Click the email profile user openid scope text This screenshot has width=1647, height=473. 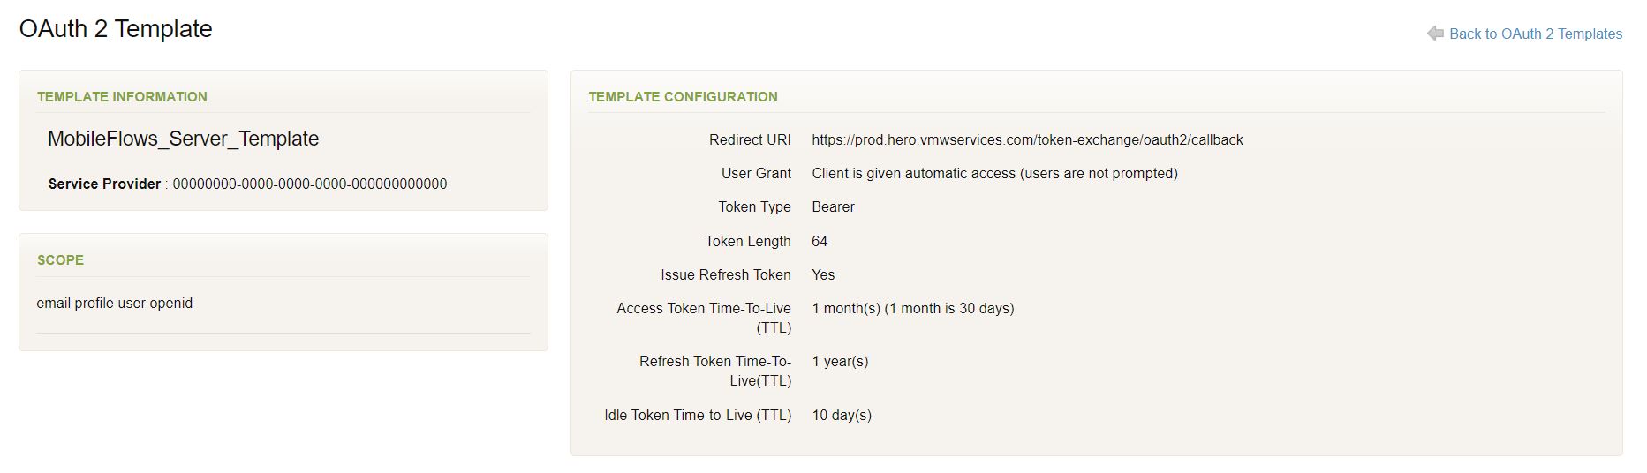[x=115, y=303]
